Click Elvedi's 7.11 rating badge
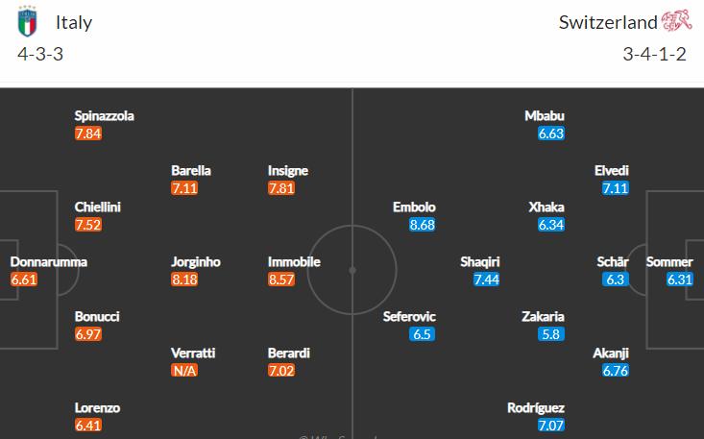The image size is (704, 439). 616,188
